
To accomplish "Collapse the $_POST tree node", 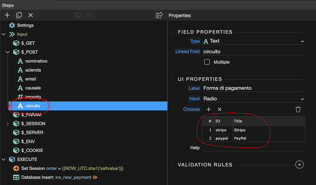I will pos(7,52).
